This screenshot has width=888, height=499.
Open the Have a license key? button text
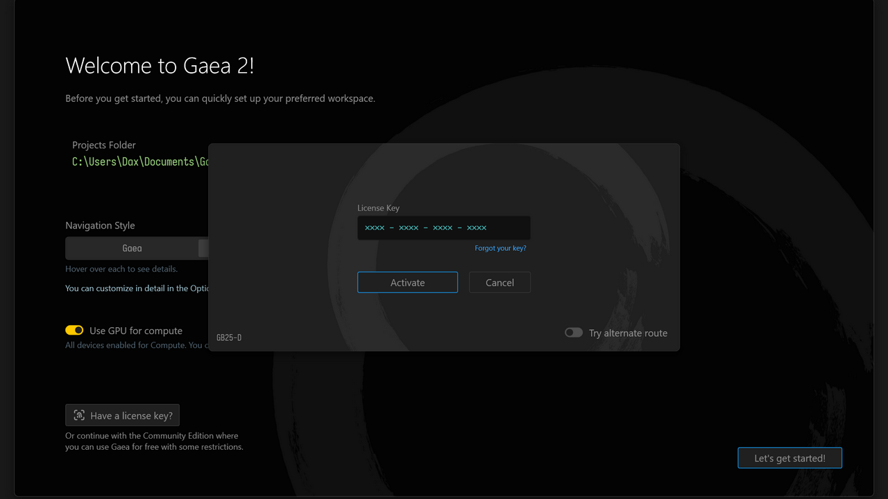(131, 416)
